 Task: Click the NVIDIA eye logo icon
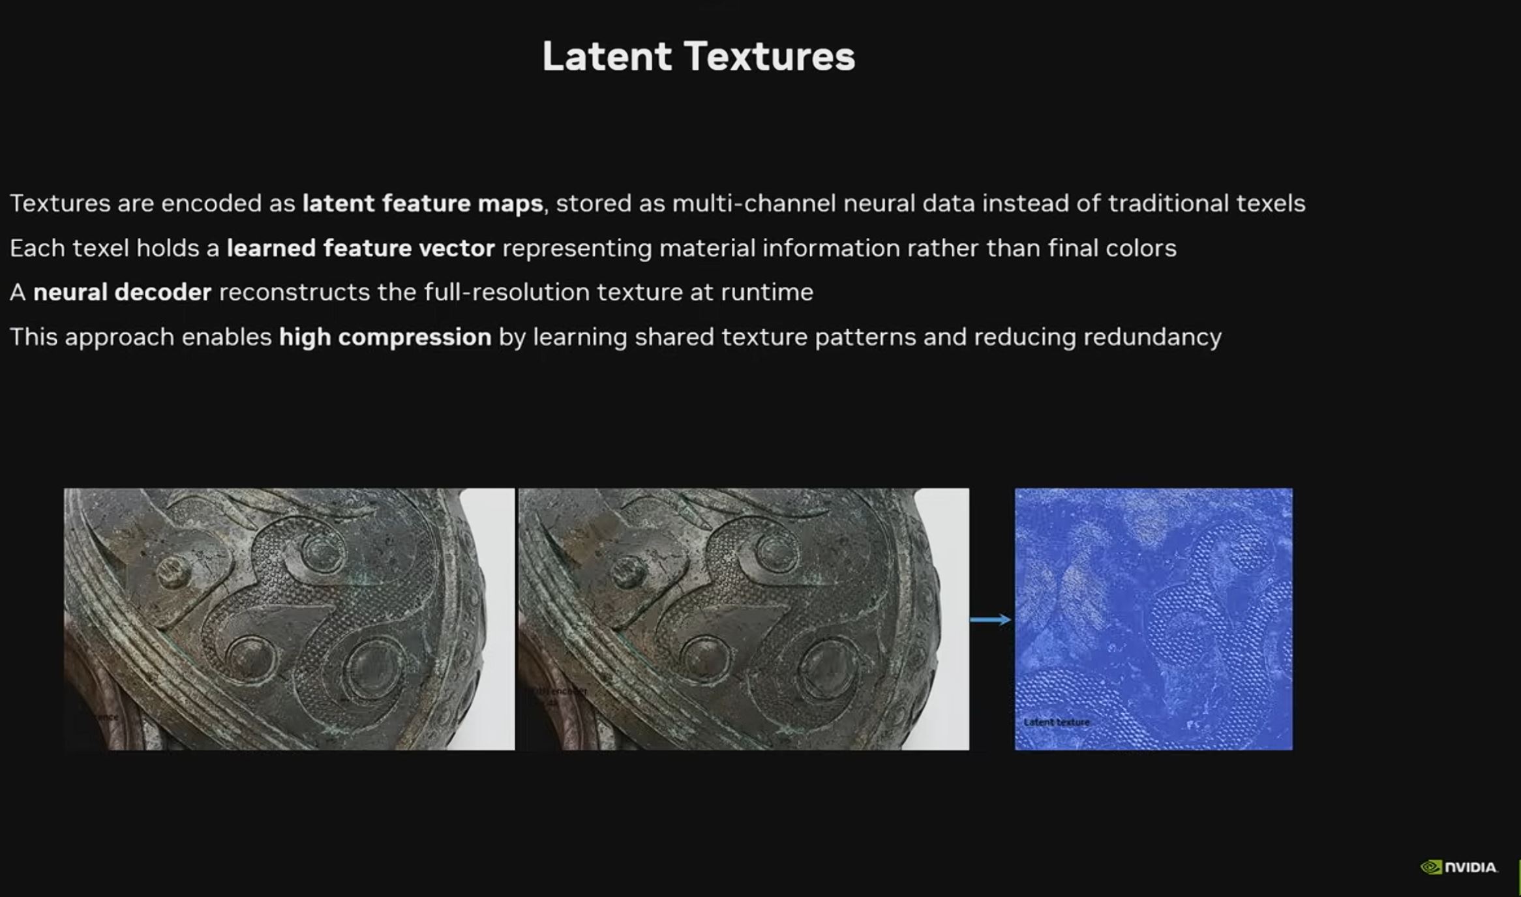point(1431,867)
